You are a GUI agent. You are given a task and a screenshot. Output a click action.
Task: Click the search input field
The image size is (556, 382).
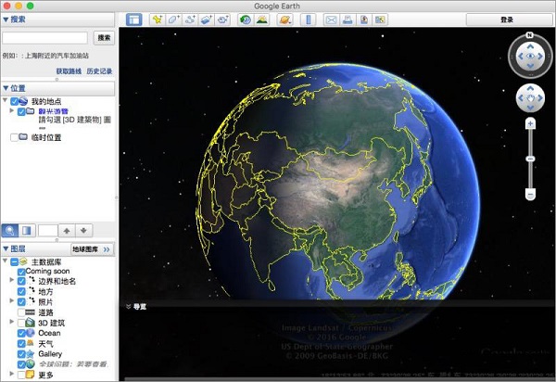pos(45,38)
